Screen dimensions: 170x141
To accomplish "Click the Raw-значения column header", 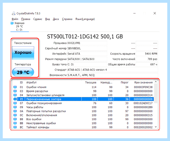I will pyautogui.click(x=142, y=82).
